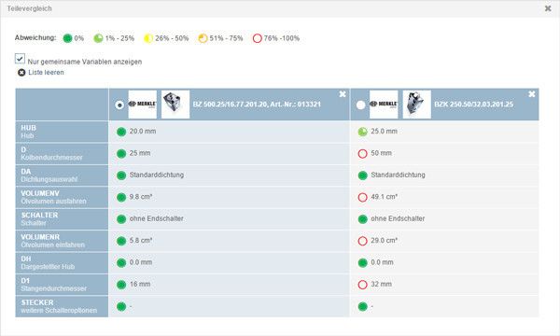Select the VOLUMENV row header
The width and height of the screenshot is (560, 336).
(62, 197)
